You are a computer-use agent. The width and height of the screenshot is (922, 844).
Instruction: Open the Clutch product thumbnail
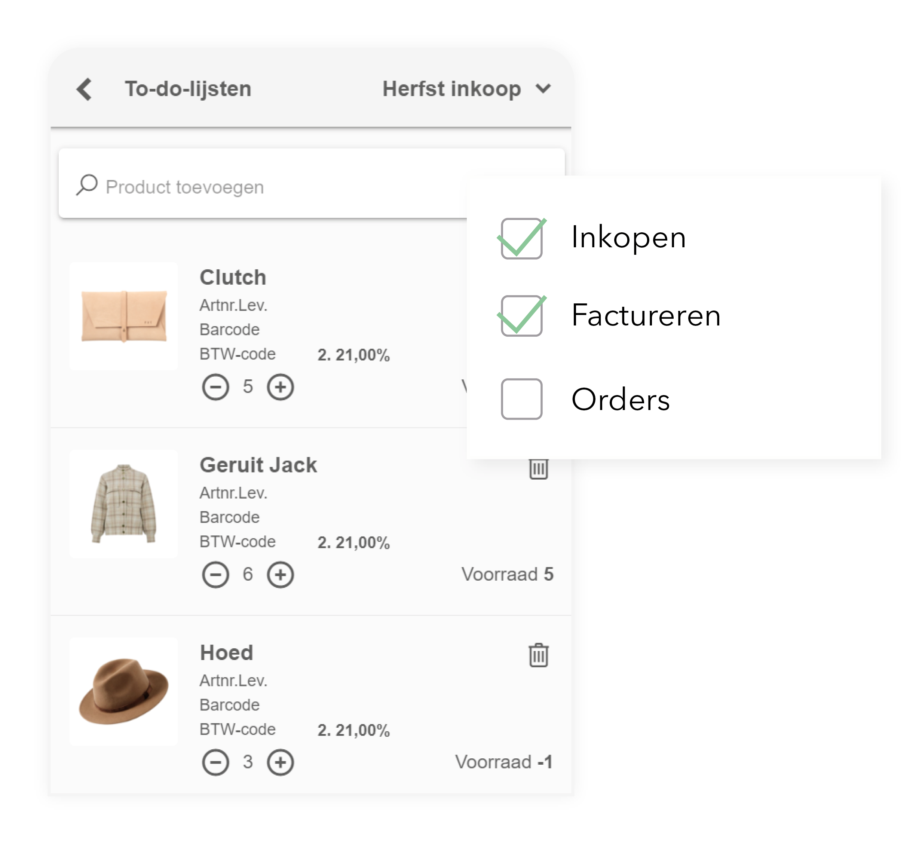[124, 316]
